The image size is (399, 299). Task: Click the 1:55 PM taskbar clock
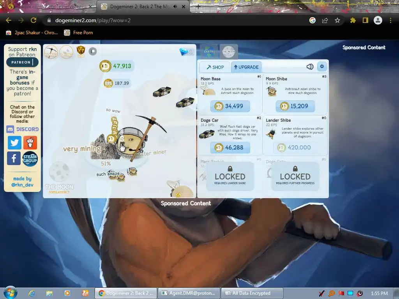coord(379,294)
